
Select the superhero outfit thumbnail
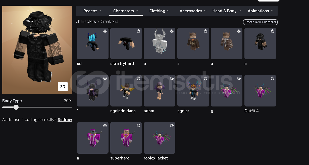tap(126, 138)
